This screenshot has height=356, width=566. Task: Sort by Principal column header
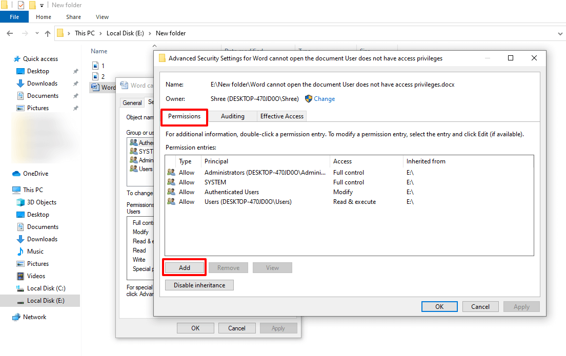(x=266, y=161)
